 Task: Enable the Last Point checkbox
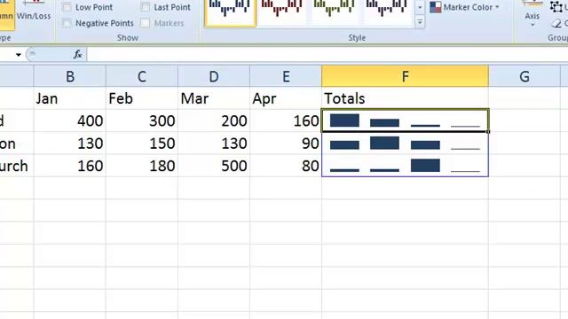coord(146,7)
